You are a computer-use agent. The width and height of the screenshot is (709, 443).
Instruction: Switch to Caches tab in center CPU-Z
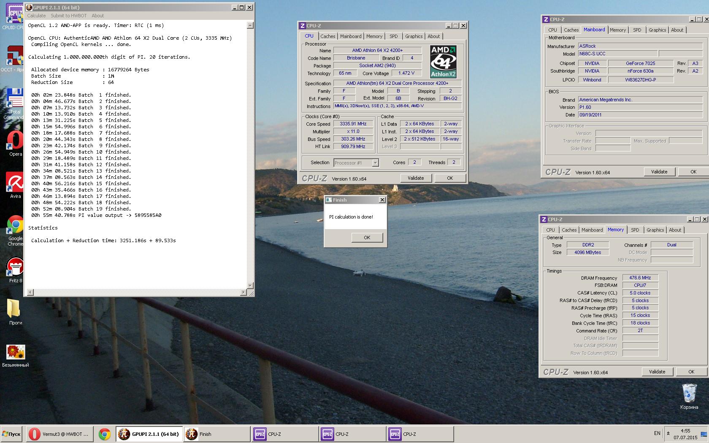(327, 36)
